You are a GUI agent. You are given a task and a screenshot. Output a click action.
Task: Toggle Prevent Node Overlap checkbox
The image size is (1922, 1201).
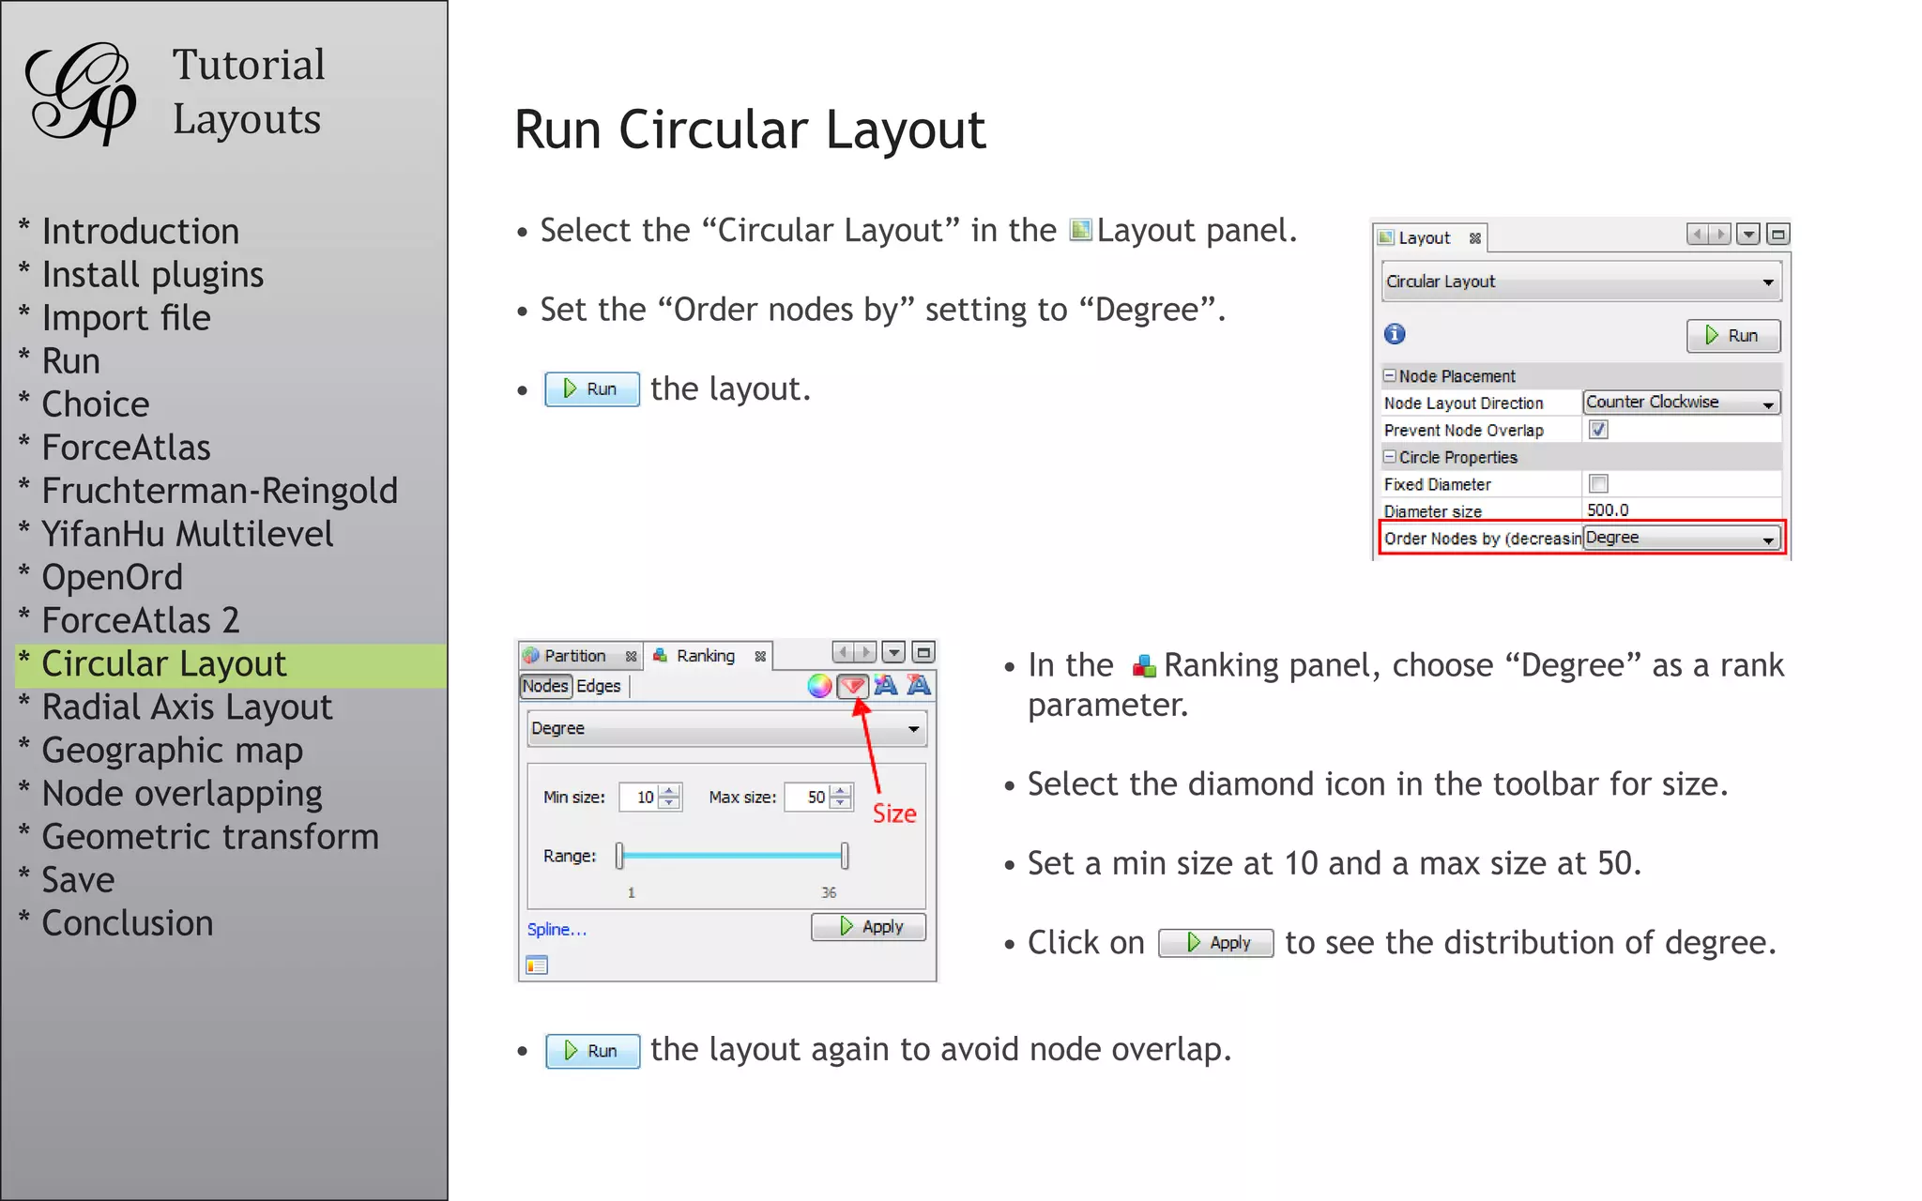(x=1598, y=430)
